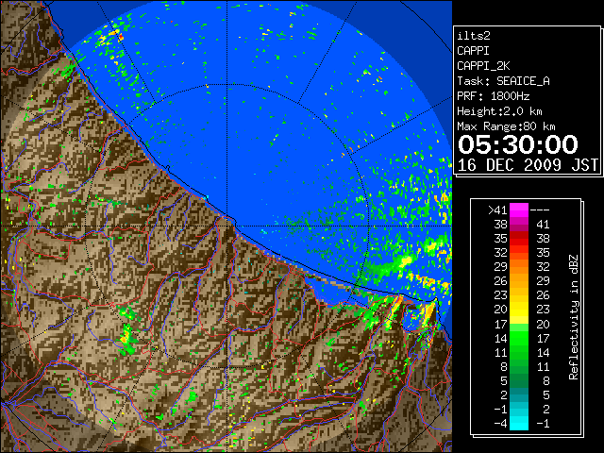
Task: Click the bright green 14–17 dBZ swatch
Action: (x=519, y=338)
